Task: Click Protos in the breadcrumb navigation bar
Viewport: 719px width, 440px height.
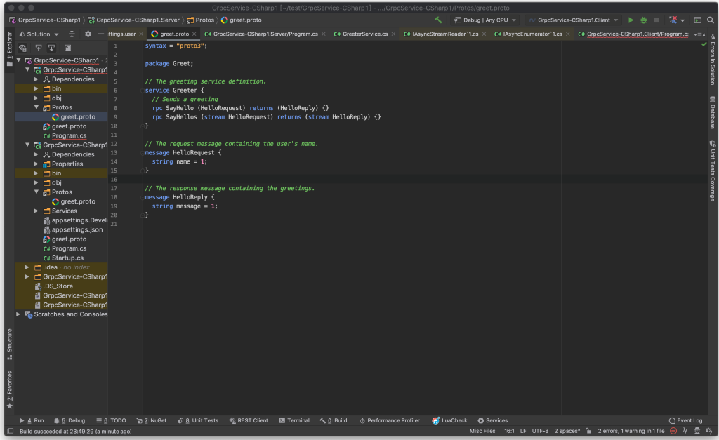Action: coord(200,20)
